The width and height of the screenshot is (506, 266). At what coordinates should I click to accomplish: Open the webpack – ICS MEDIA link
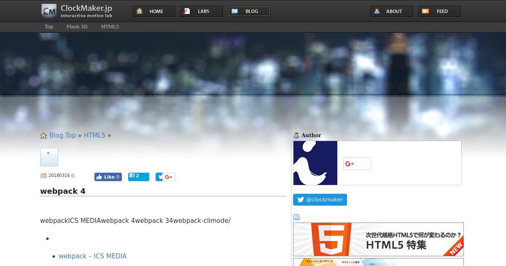pos(92,256)
